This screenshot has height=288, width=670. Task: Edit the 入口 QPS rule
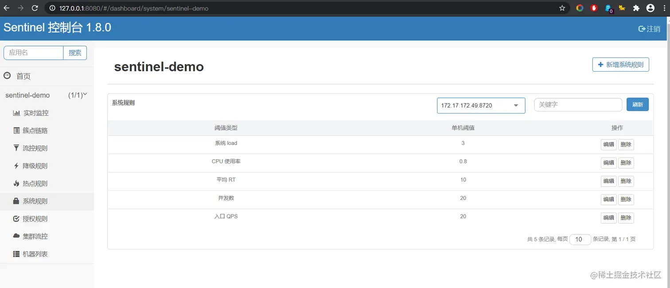(x=608, y=218)
